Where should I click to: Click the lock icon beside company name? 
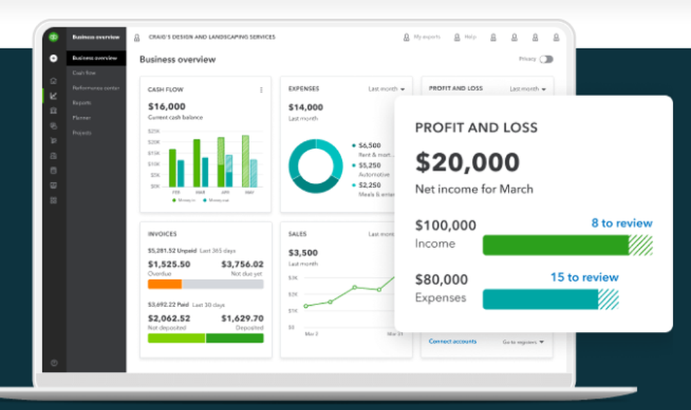tap(137, 38)
